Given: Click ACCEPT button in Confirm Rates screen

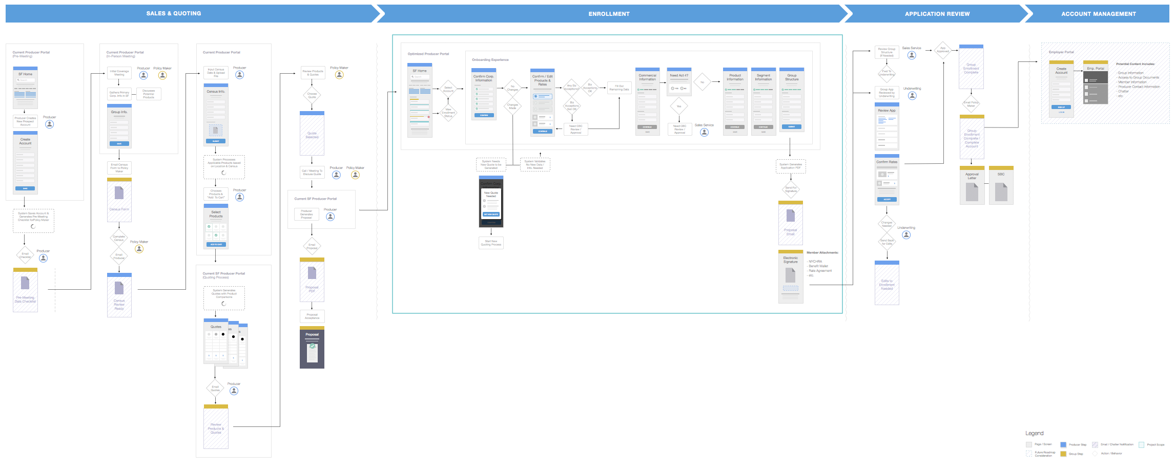Looking at the screenshot, I should [x=887, y=200].
